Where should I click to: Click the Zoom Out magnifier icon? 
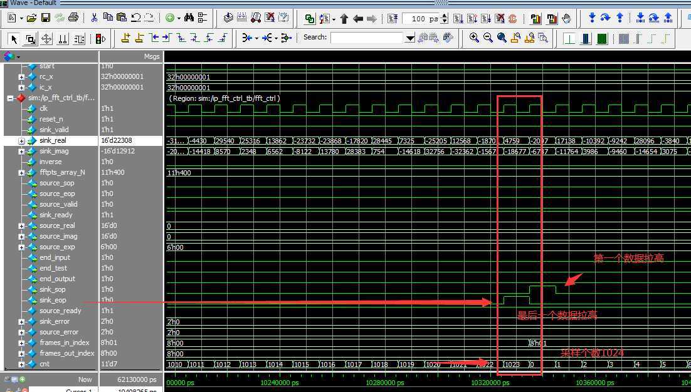coord(487,38)
